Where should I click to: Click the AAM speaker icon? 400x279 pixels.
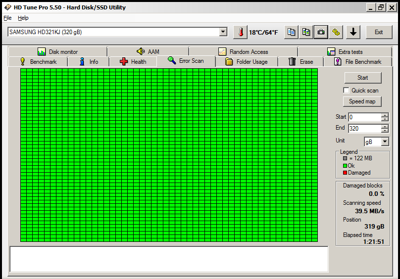(140, 51)
